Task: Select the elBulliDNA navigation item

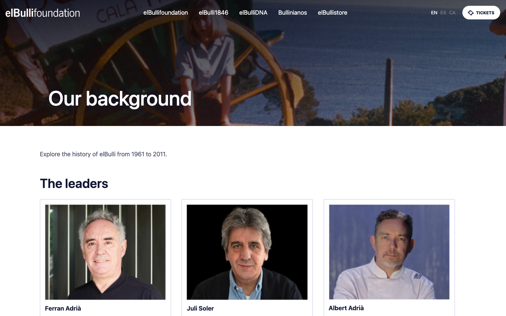Action: click(253, 13)
